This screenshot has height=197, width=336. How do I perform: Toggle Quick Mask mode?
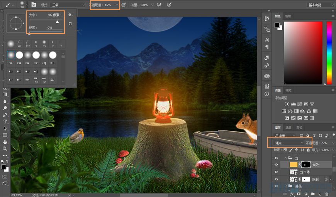(x=5, y=177)
